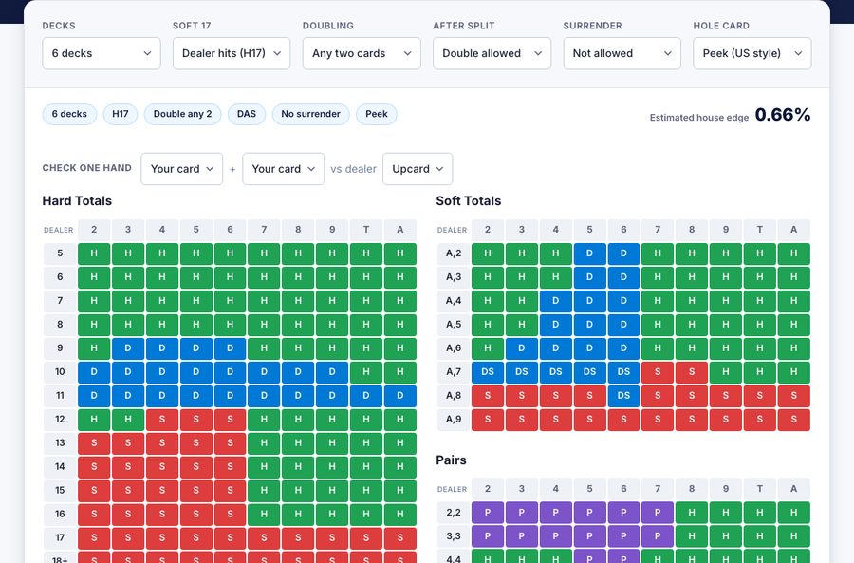Select A,8 versus dealer 6 DS cell
The image size is (854, 563).
click(x=623, y=396)
